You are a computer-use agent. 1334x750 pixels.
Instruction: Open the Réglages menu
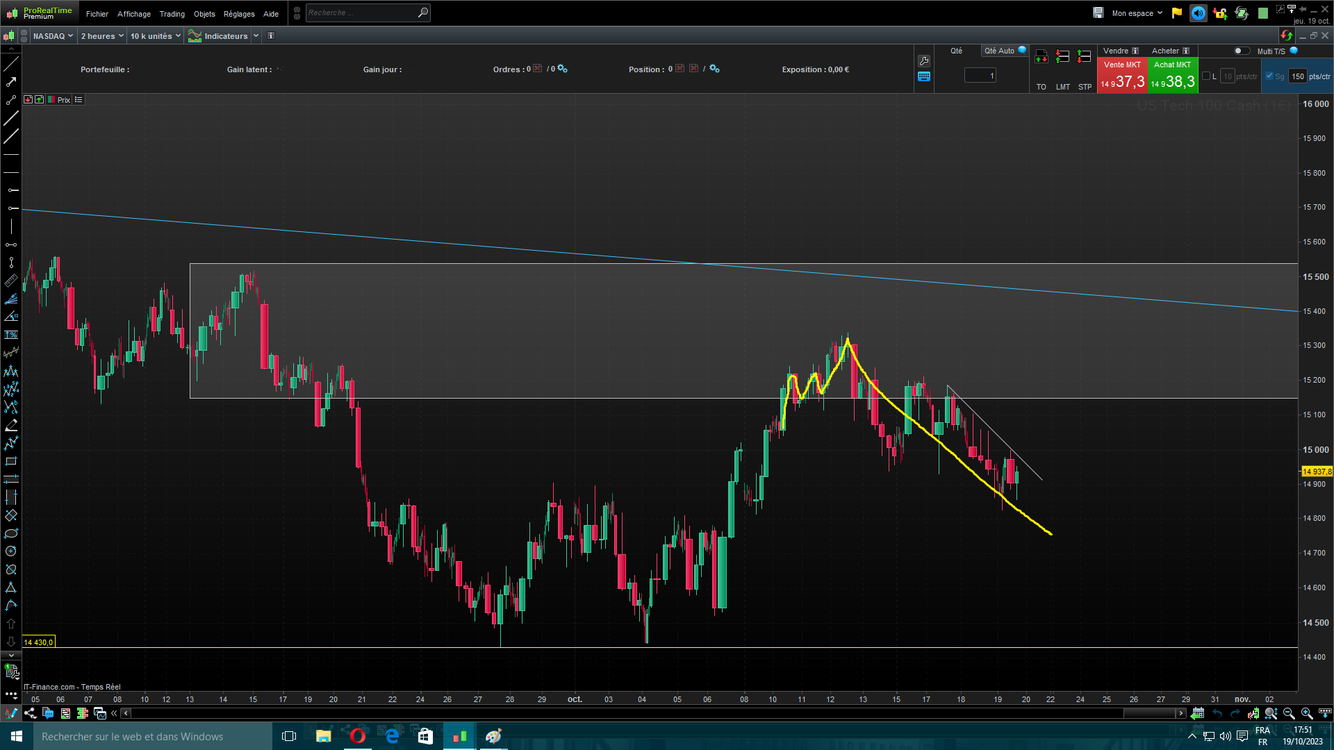coord(239,14)
